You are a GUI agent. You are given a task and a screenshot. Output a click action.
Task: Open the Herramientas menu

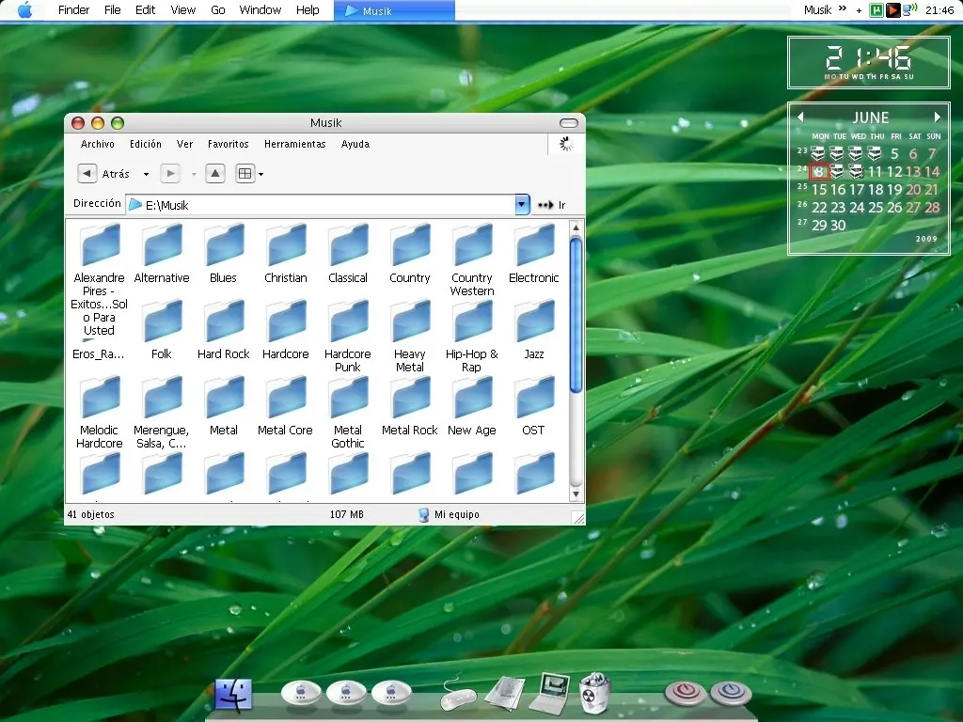click(294, 144)
